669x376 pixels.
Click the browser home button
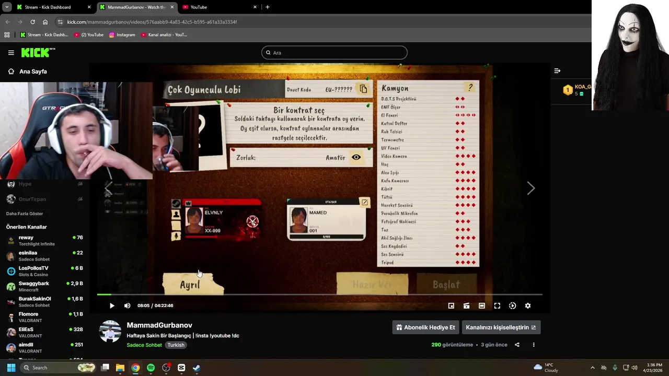pos(45,22)
